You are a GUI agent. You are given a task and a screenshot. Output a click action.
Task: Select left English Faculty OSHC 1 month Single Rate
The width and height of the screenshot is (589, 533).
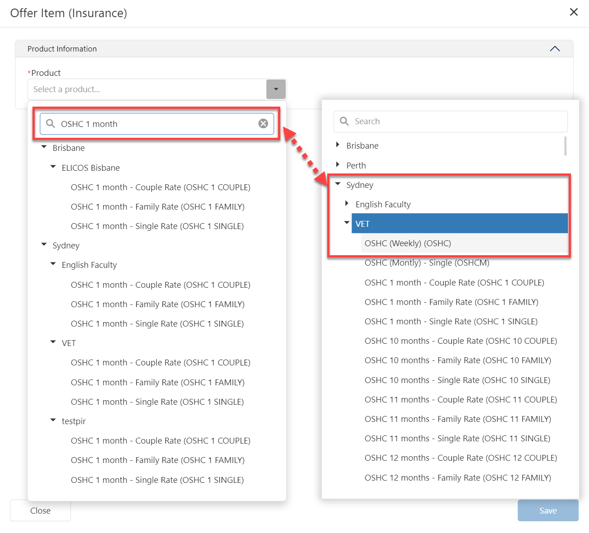click(x=157, y=323)
